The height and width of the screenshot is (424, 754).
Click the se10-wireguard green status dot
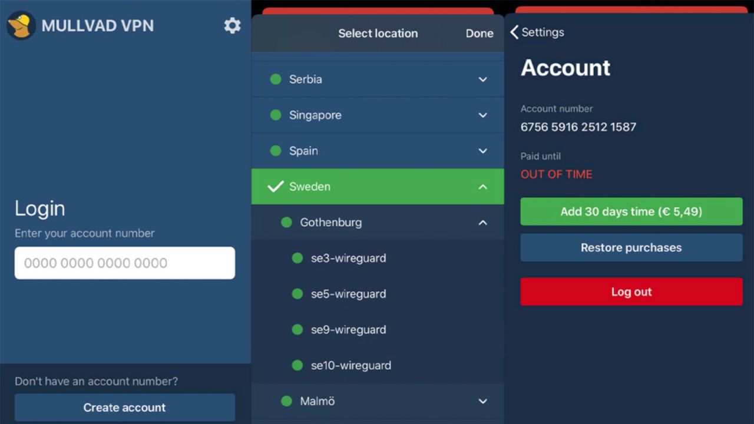click(297, 366)
